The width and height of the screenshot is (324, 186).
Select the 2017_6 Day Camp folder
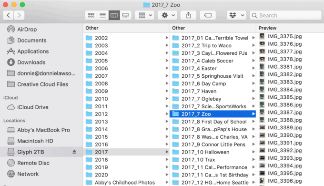pos(213,83)
